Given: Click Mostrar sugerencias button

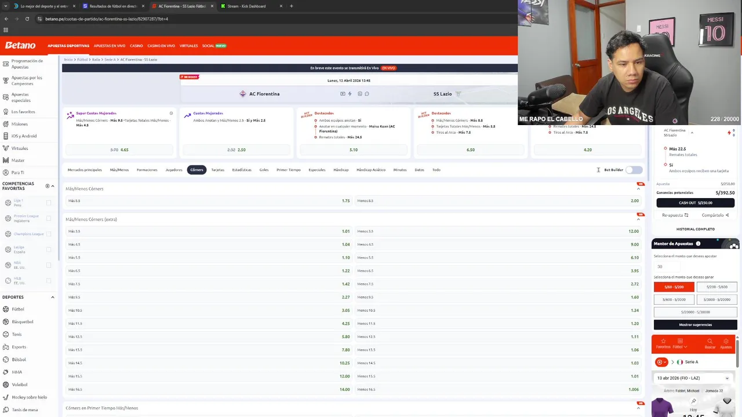Looking at the screenshot, I should click(x=695, y=325).
